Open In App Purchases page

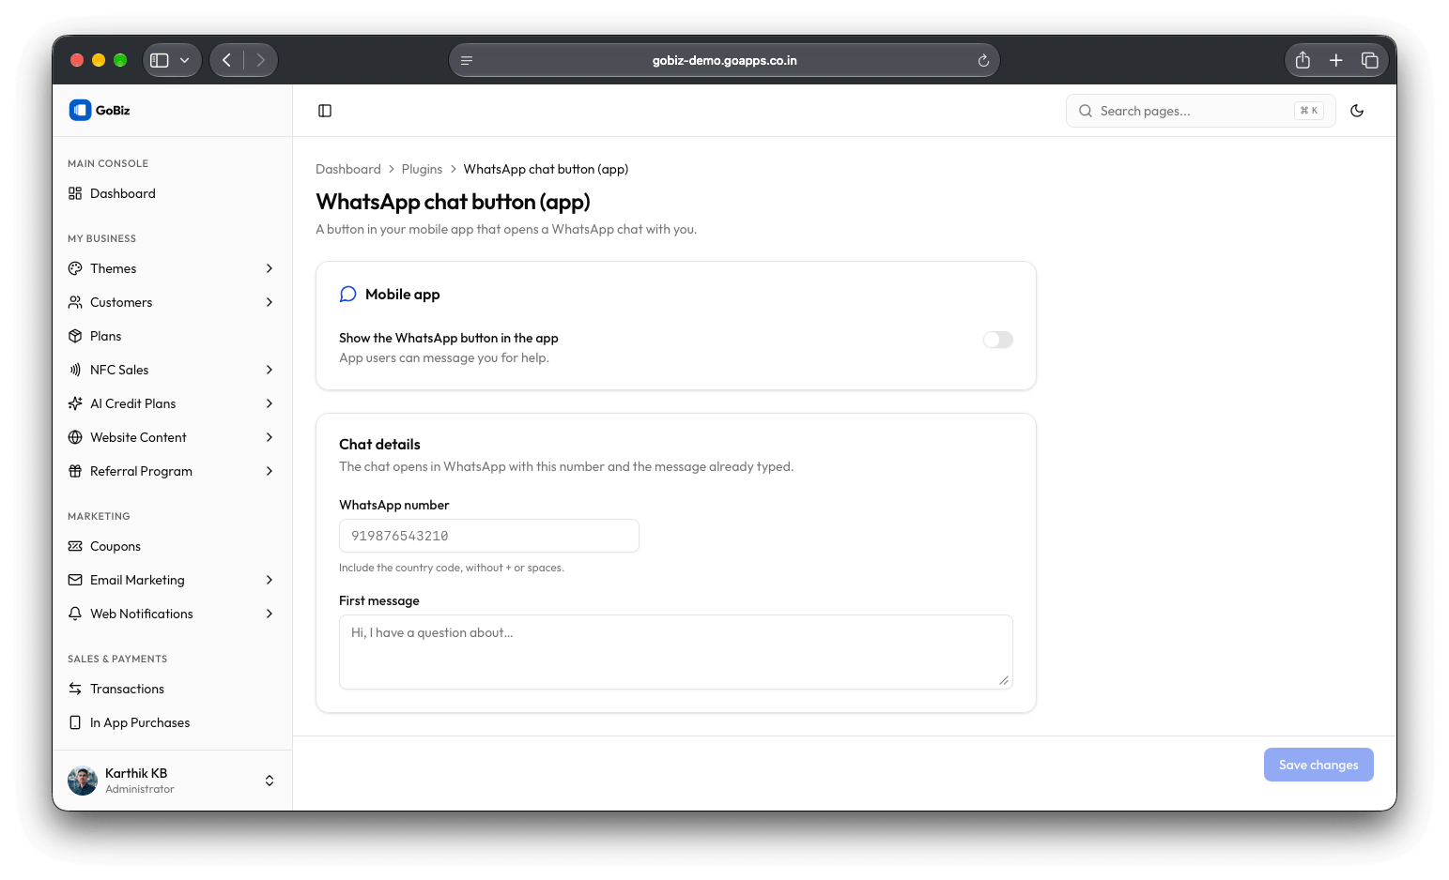[x=172, y=722]
